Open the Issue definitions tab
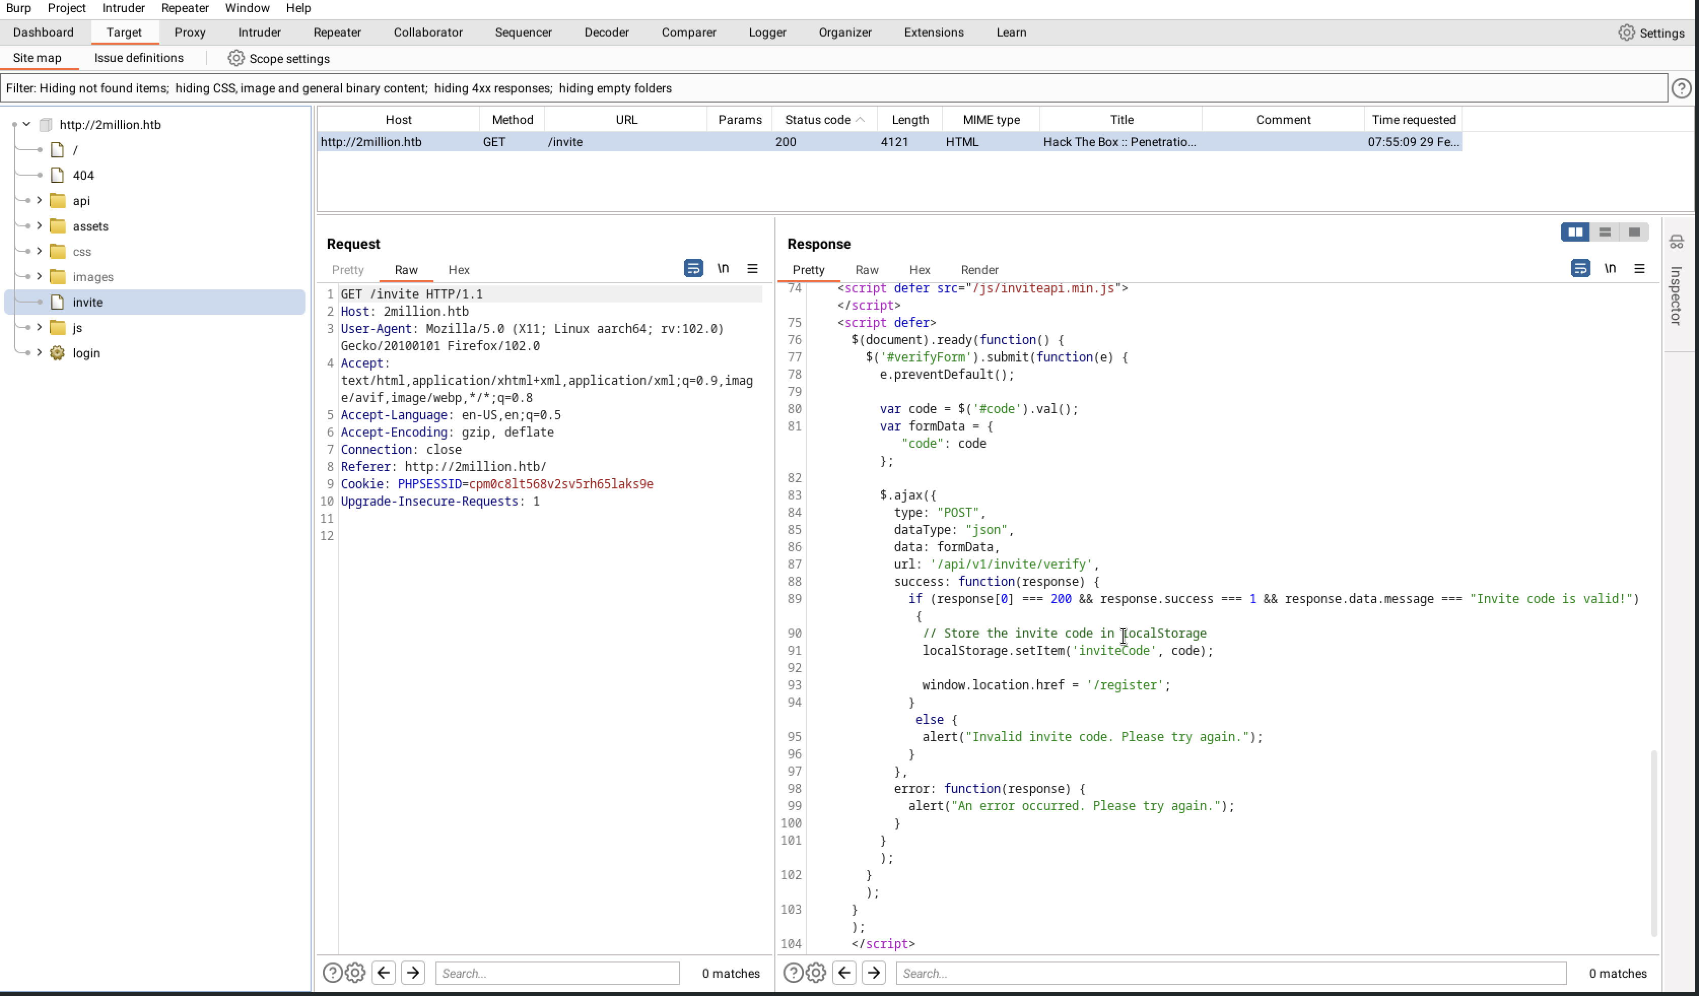Screen dimensions: 1699x996 point(139,58)
